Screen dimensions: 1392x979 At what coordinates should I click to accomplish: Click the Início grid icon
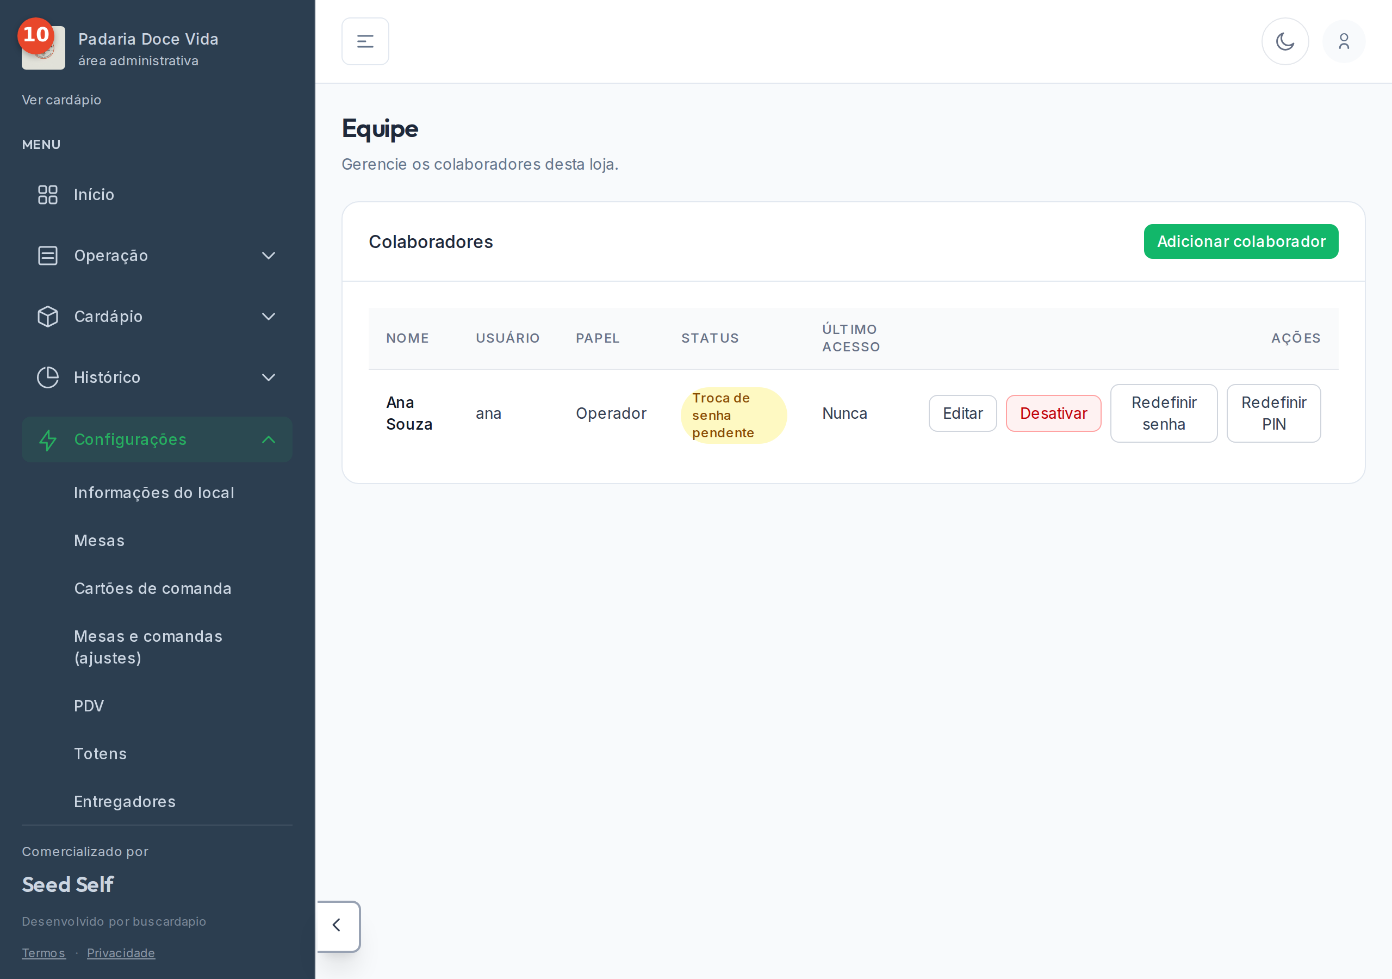[x=47, y=195]
